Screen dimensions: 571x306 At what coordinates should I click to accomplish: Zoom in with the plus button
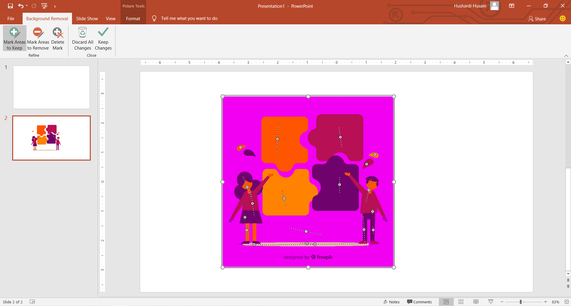(x=545, y=302)
